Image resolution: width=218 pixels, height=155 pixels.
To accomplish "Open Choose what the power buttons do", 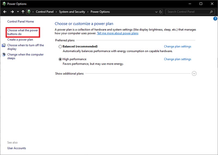I will tap(23, 32).
